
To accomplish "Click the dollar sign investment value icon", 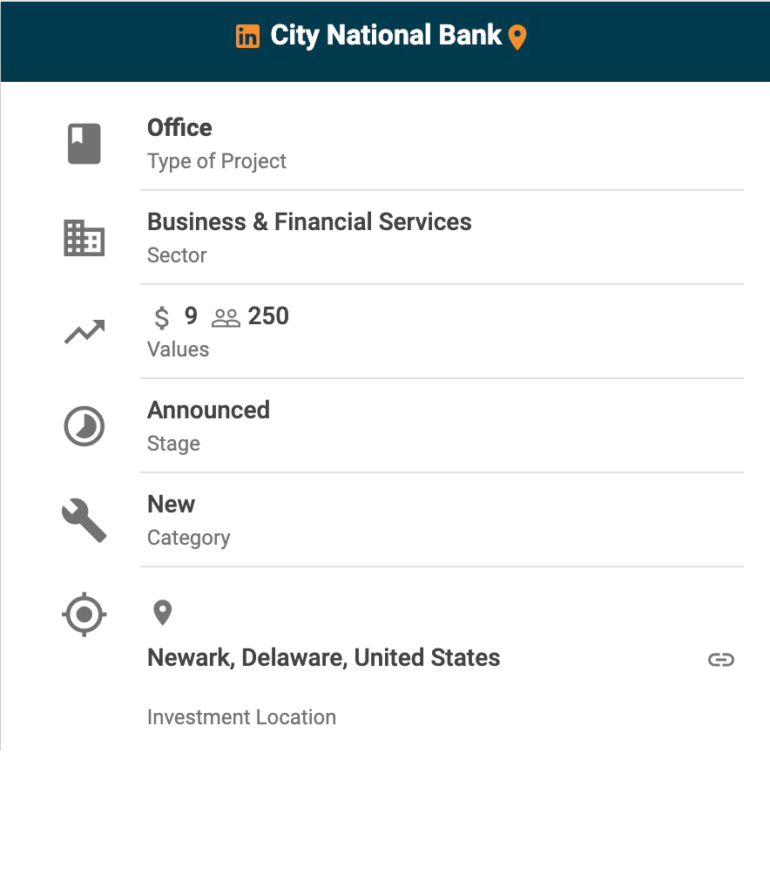I will click(x=161, y=317).
